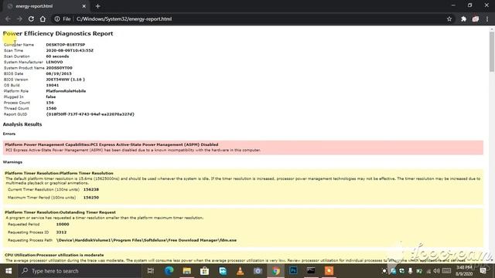Screen dimensions: 495x278
Task: Open a new browser tab
Action: point(98,6)
